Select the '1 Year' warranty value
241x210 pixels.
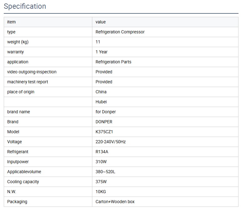point(101,52)
